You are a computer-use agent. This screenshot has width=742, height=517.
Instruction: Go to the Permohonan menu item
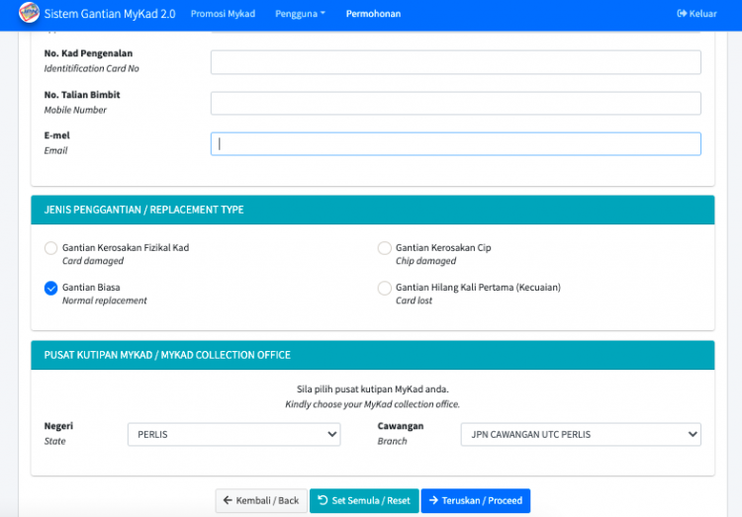pyautogui.click(x=373, y=14)
